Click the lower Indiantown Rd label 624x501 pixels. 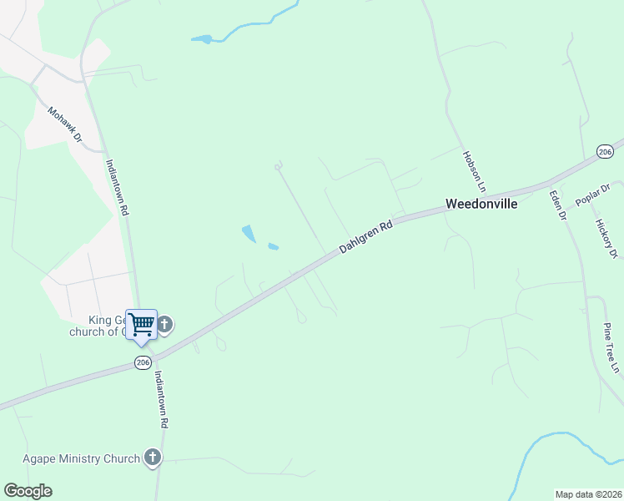[x=161, y=399]
